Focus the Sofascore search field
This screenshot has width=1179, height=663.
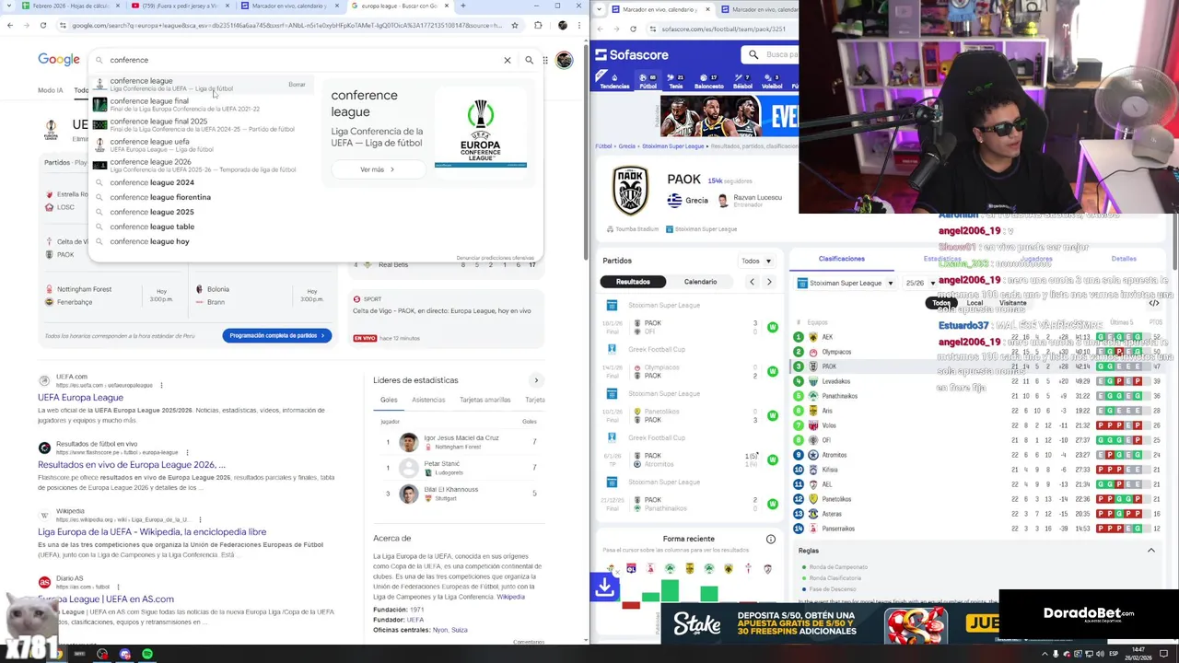pyautogui.click(x=771, y=54)
